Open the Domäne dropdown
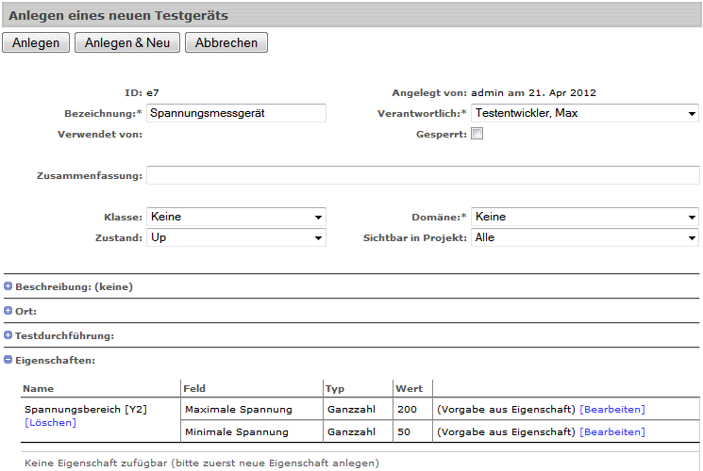Viewport: 703px width, 471px height. (584, 217)
